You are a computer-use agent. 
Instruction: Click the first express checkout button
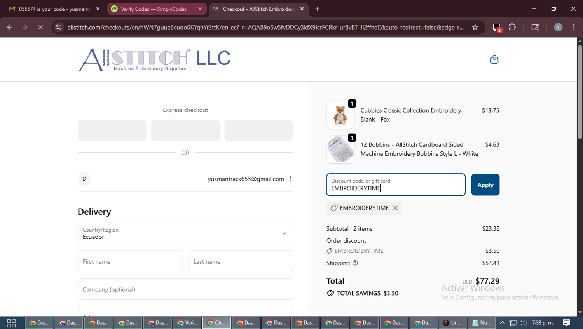point(112,131)
